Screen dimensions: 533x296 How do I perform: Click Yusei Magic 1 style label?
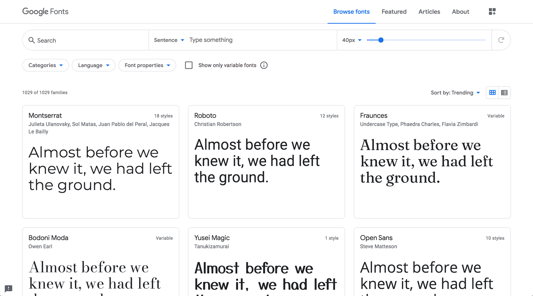(332, 238)
